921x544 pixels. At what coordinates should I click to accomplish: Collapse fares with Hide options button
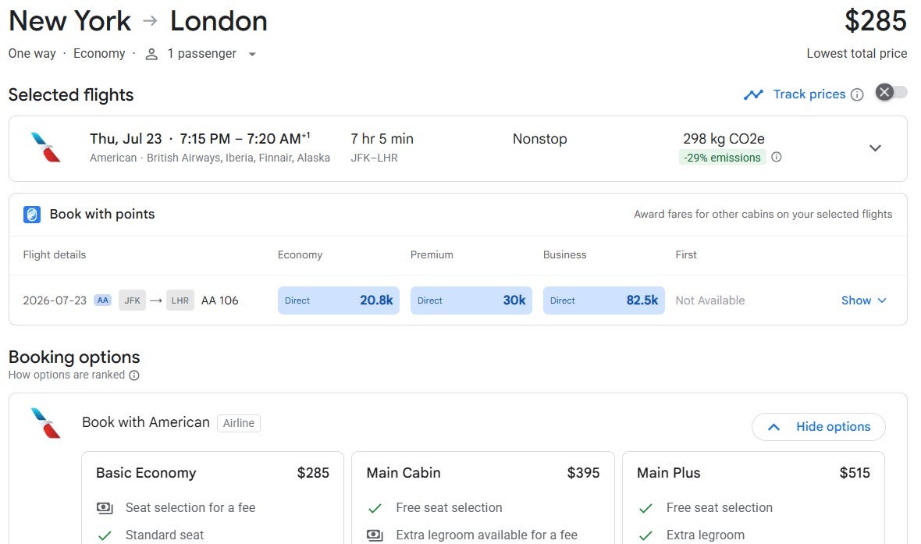pyautogui.click(x=818, y=427)
